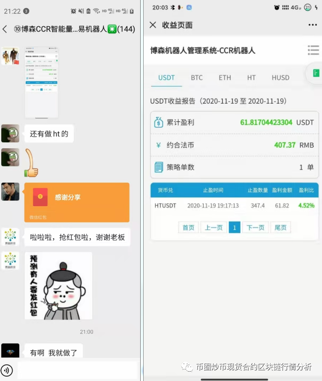Tap the back arrow in the chat header

pos(5,29)
